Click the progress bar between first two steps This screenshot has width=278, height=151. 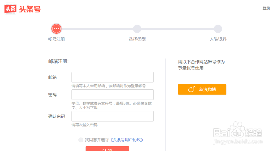point(97,29)
